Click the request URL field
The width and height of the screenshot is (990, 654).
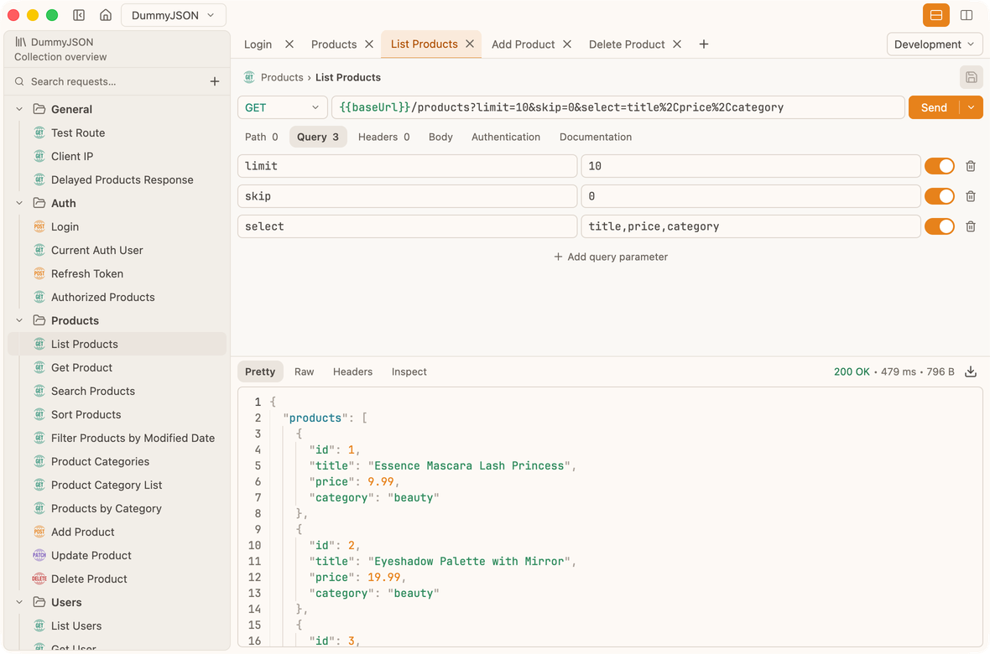(x=617, y=107)
